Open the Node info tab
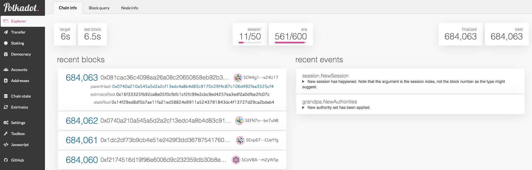532x170 pixels. point(130,8)
